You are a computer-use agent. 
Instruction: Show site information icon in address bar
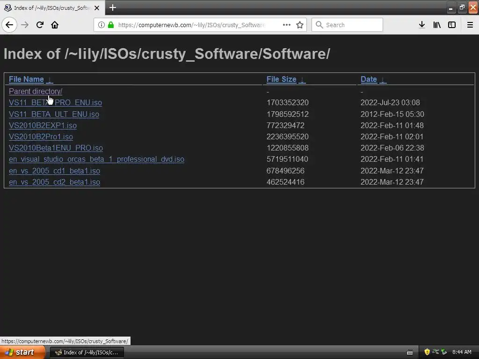tap(102, 25)
